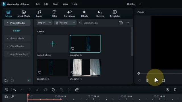Open the media filter icon
The width and height of the screenshot is (182, 102).
tap(121, 23)
